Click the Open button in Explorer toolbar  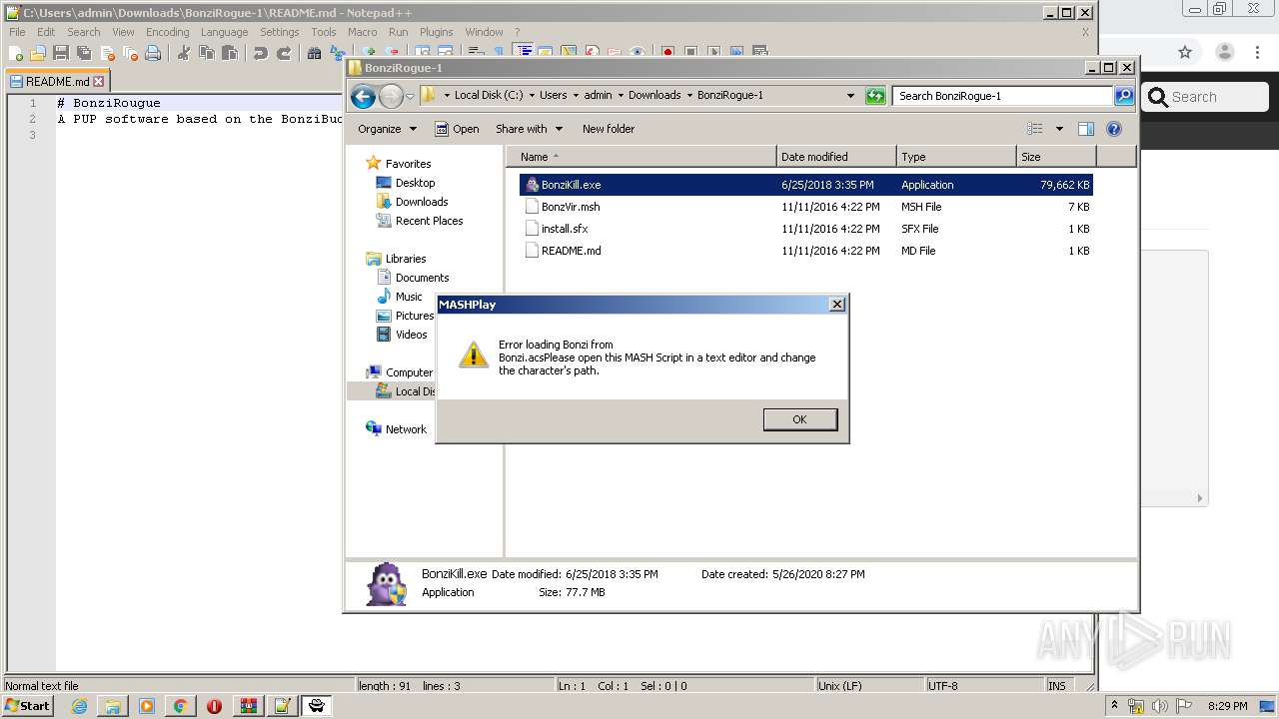pos(458,129)
